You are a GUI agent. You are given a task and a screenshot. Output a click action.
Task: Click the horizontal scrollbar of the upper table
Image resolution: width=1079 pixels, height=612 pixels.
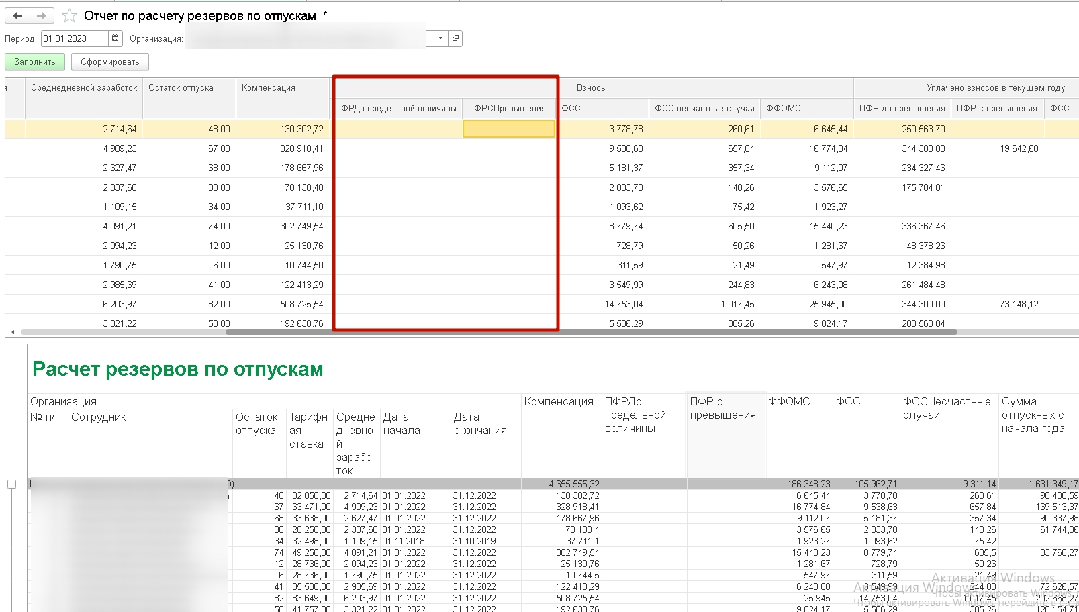tap(591, 332)
